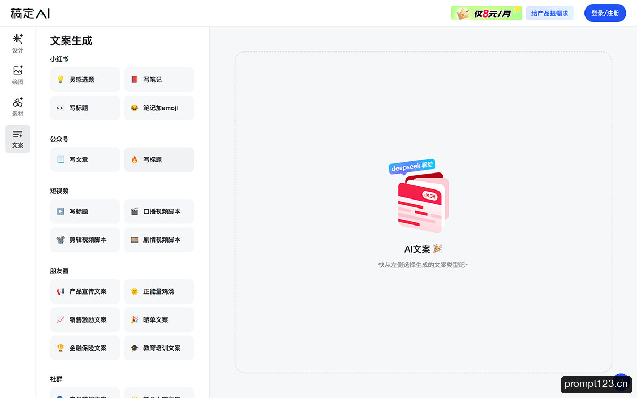Select the 文案 sidebar section
This screenshot has width=637, height=398.
18,139
